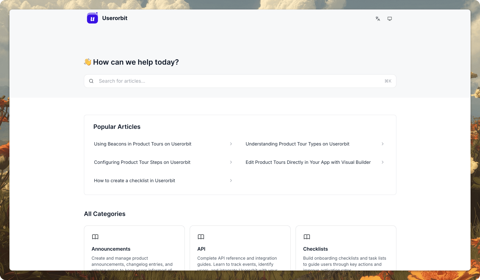
Task: Click the Userorbit brand name
Action: tap(115, 18)
